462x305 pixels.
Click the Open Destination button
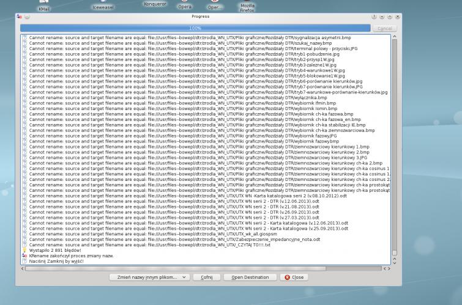pyautogui.click(x=250, y=277)
